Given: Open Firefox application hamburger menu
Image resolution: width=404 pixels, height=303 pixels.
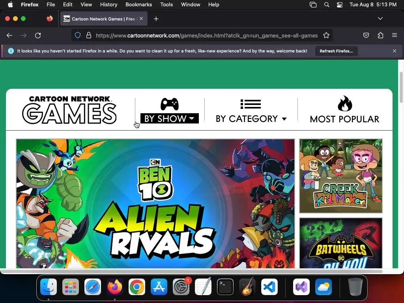Looking at the screenshot, I should click(395, 35).
